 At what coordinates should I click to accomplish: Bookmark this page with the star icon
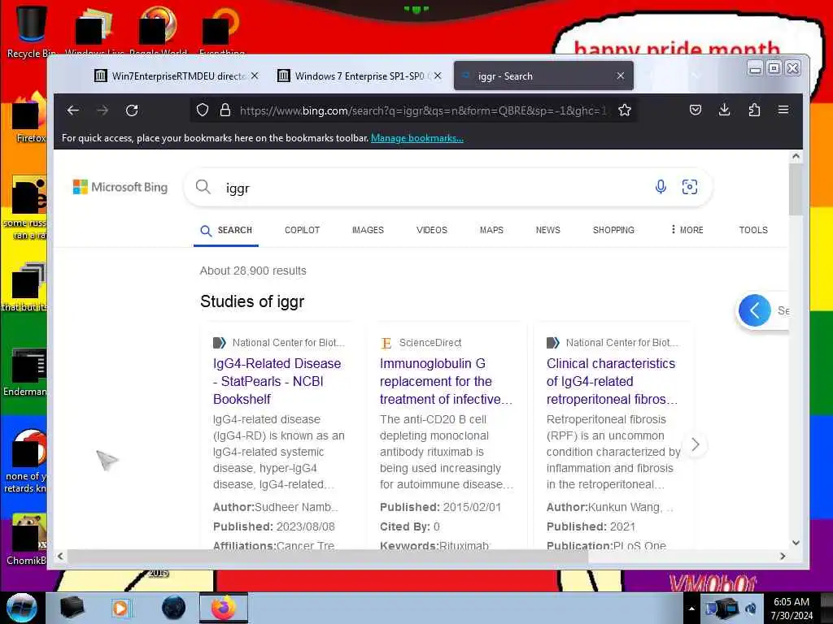coord(625,110)
